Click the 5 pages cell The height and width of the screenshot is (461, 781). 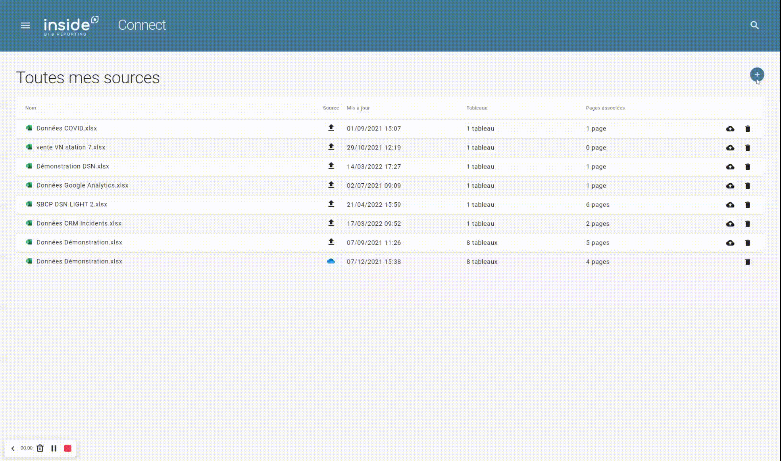point(598,243)
